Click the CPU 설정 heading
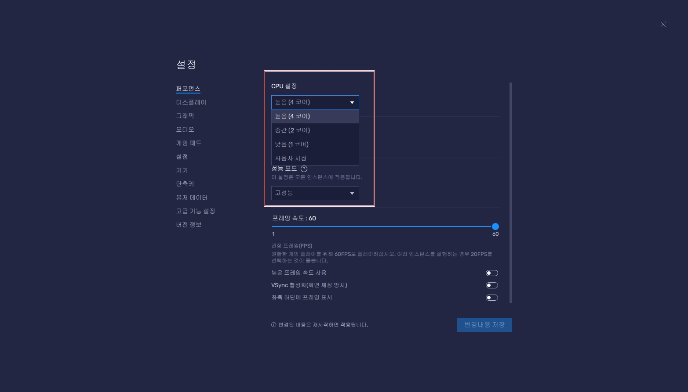 click(x=284, y=86)
